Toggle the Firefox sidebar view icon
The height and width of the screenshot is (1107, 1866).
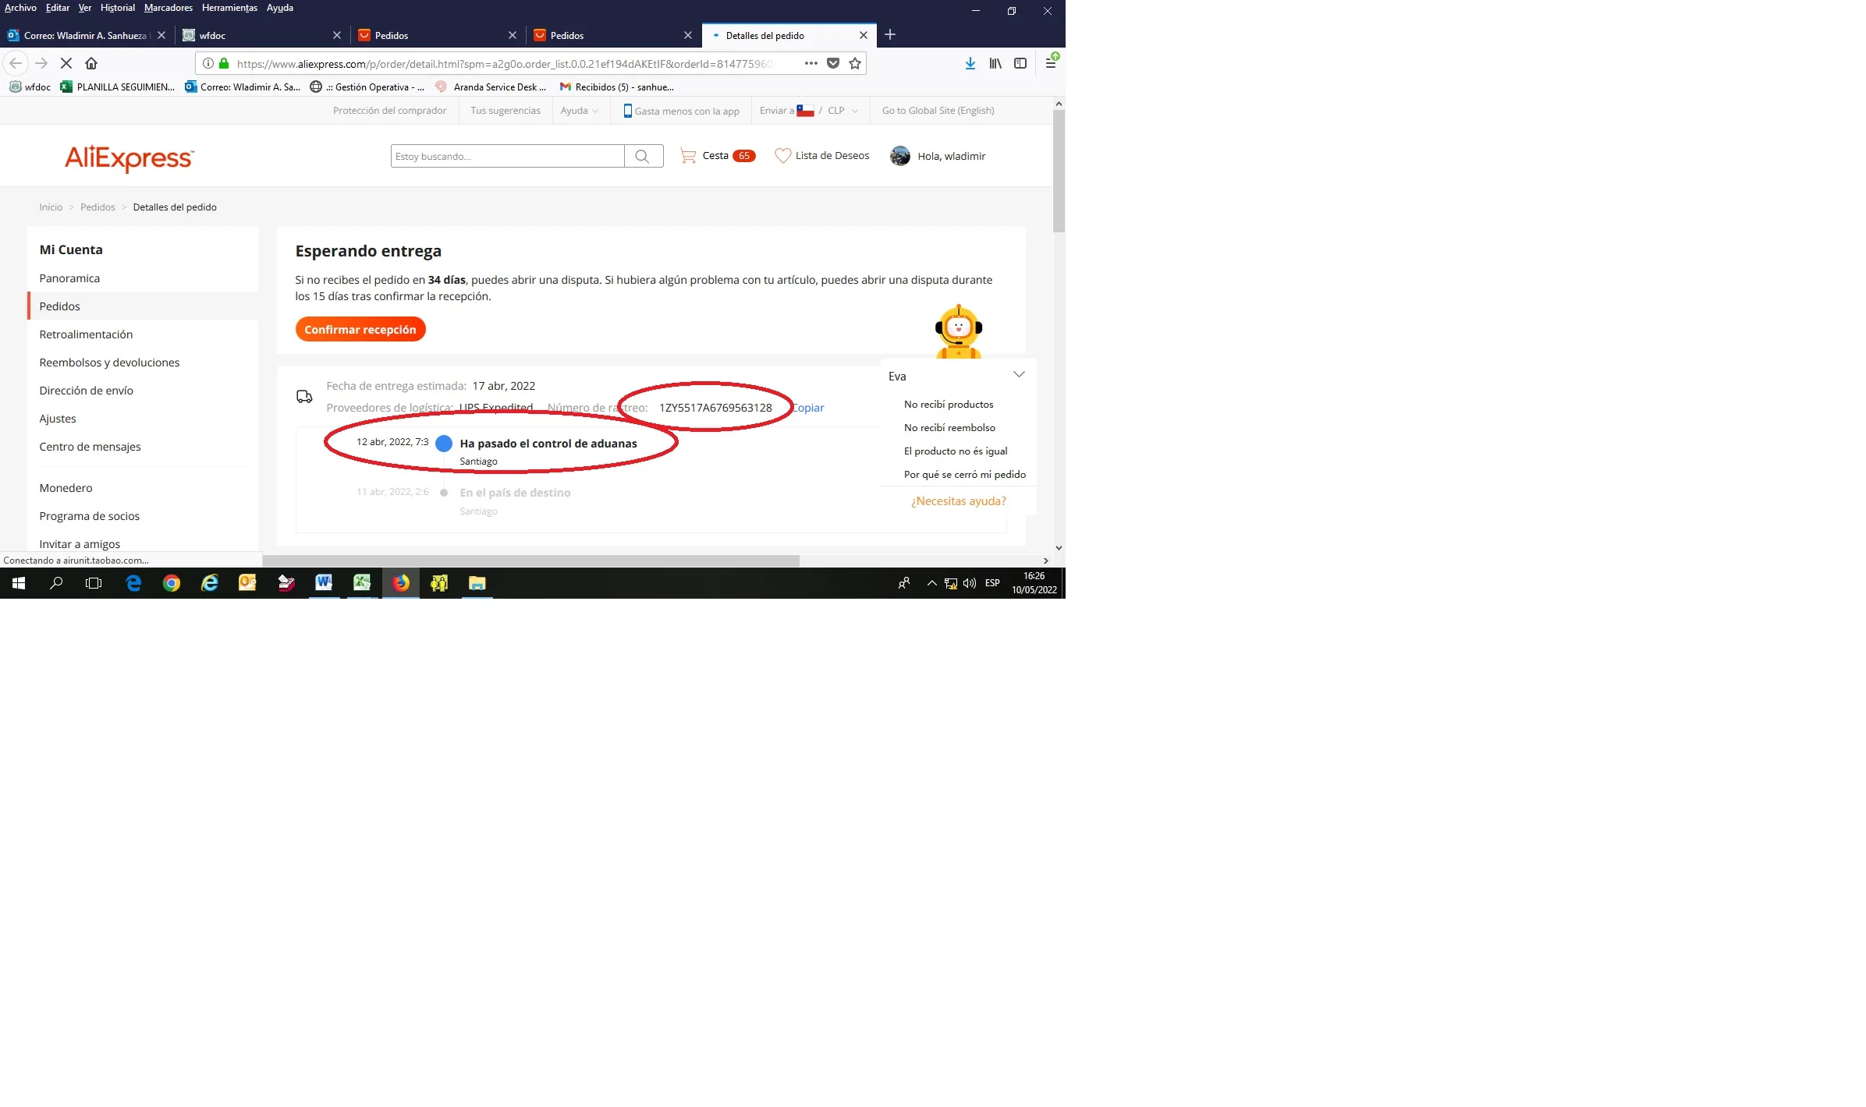point(1020,63)
